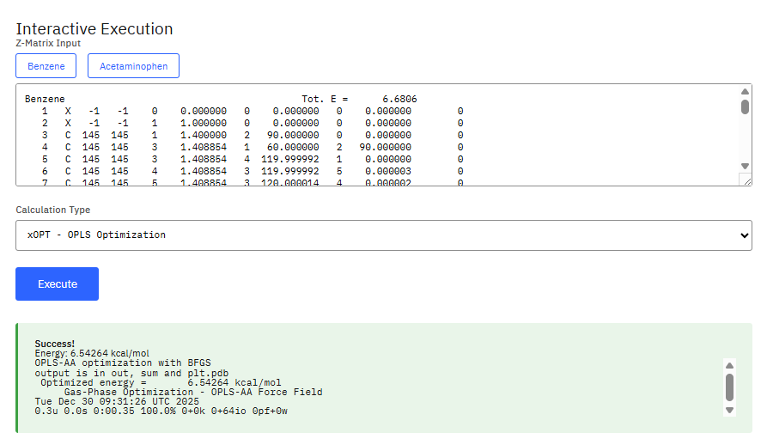
Task: Click the Z-matrix scrollbar down arrow
Action: 745,166
